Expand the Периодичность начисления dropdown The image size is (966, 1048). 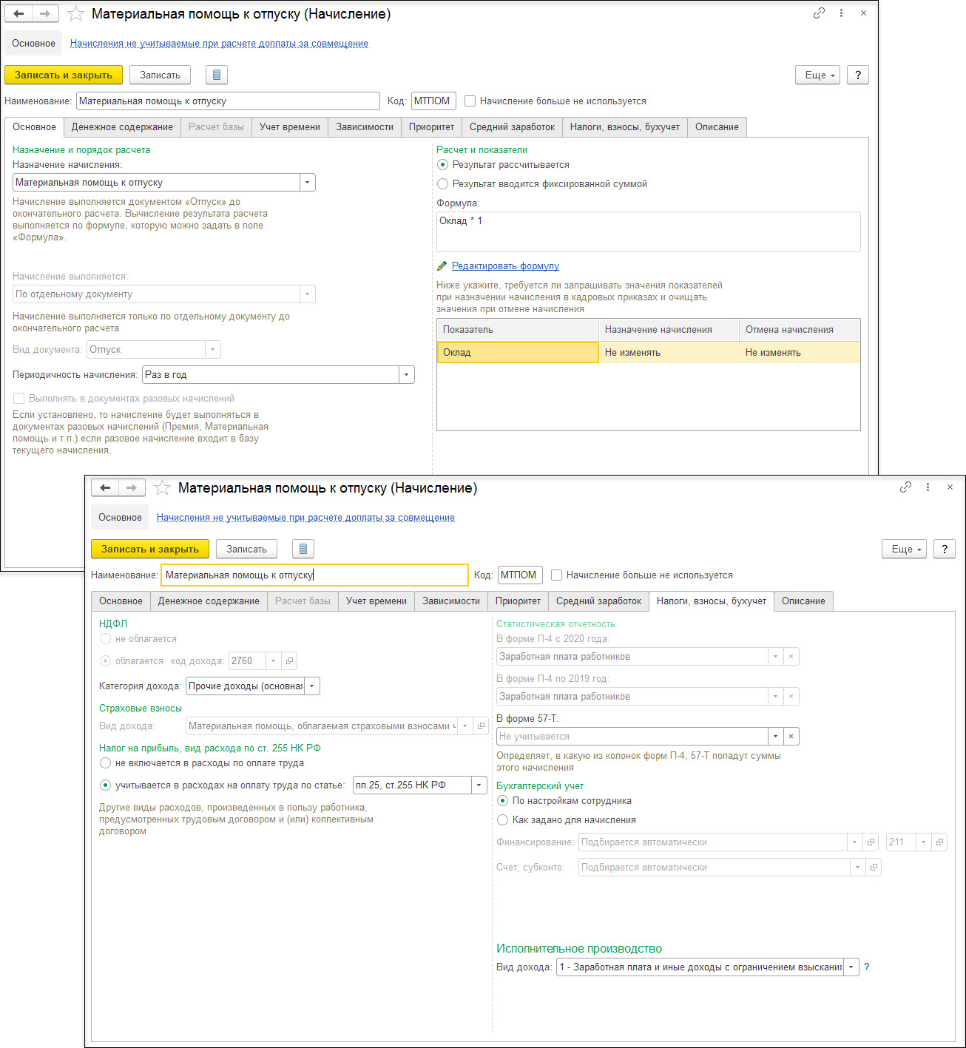tap(406, 375)
